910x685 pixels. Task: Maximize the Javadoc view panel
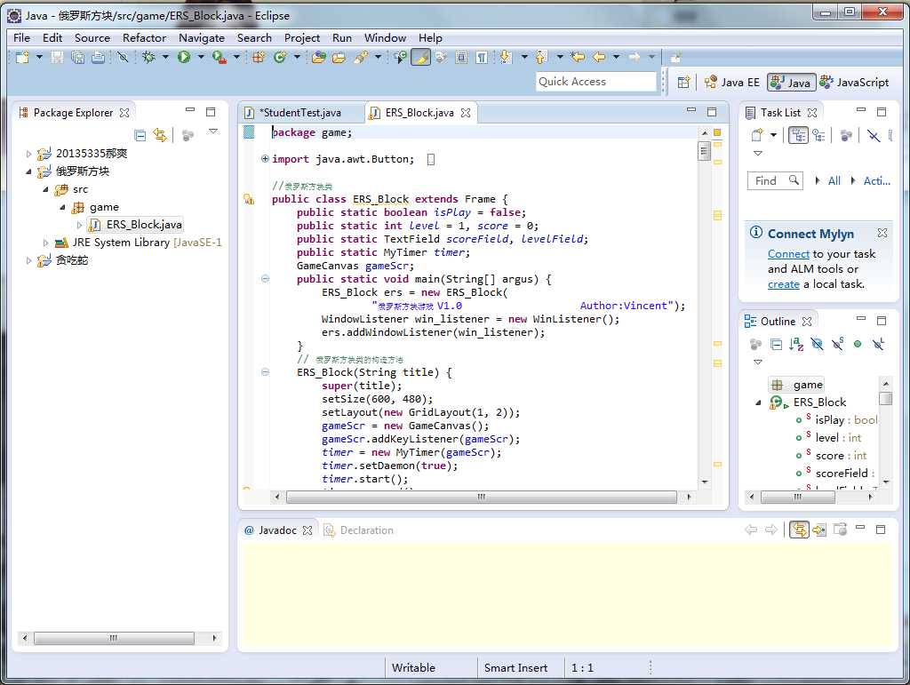[x=881, y=529]
